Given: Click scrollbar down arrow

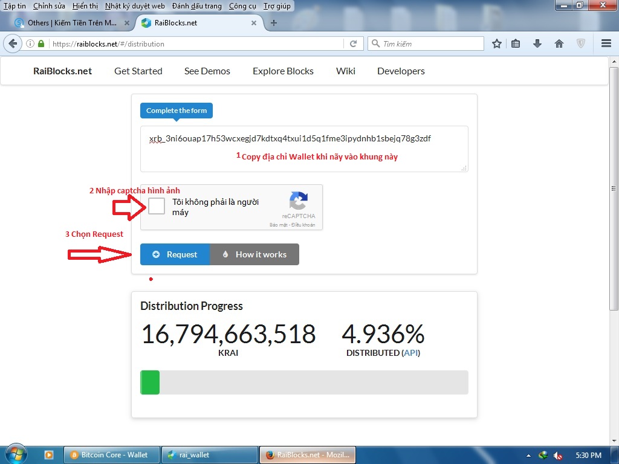Looking at the screenshot, I should point(614,440).
